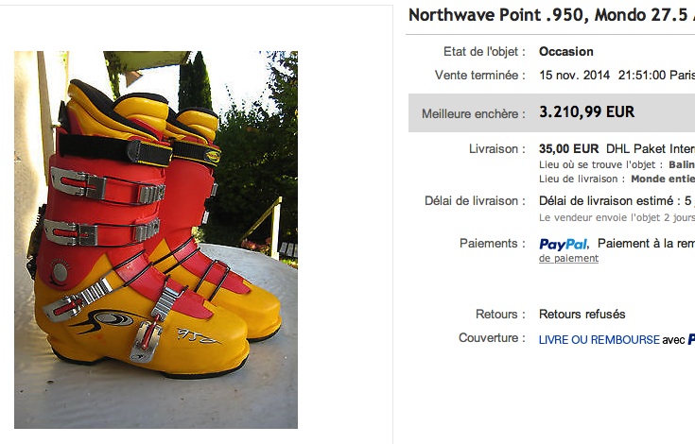The height and width of the screenshot is (444, 695).
Task: Click the 'Paiement à la rem' payment text
Action: 646,244
